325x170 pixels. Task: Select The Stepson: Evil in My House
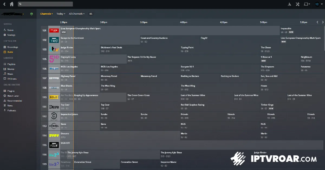coord(193,59)
